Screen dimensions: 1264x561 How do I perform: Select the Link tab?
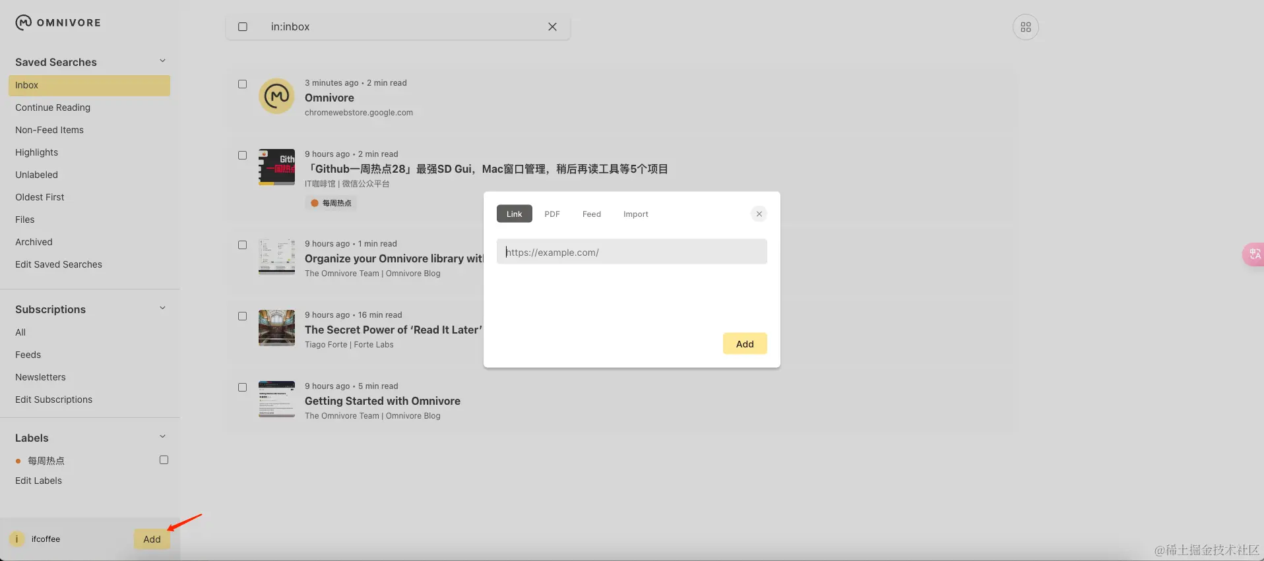coord(514,214)
